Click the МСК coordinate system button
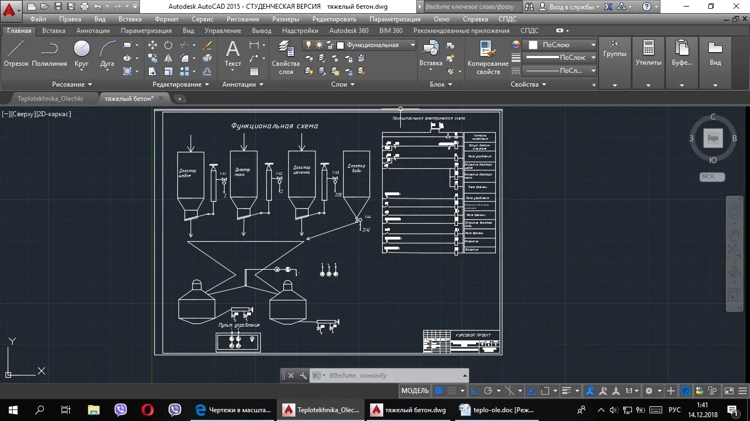 [x=712, y=177]
